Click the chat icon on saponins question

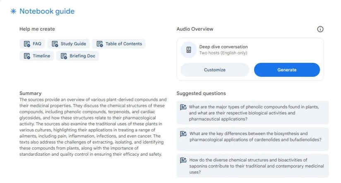coord(183,160)
